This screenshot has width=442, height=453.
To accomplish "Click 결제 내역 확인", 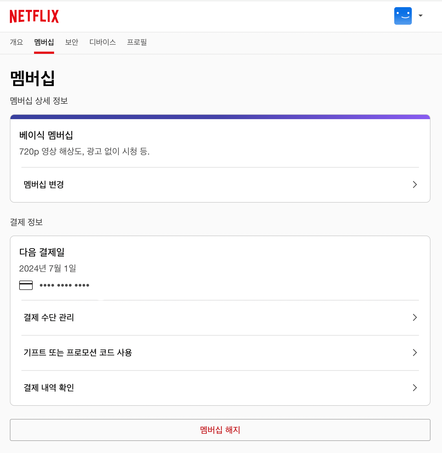I will click(x=48, y=388).
